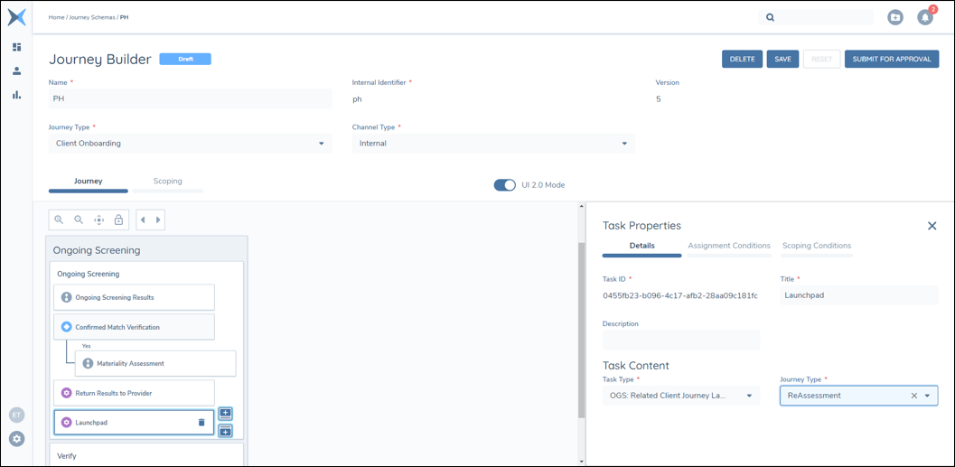Click the lock canvas icon

[x=118, y=219]
